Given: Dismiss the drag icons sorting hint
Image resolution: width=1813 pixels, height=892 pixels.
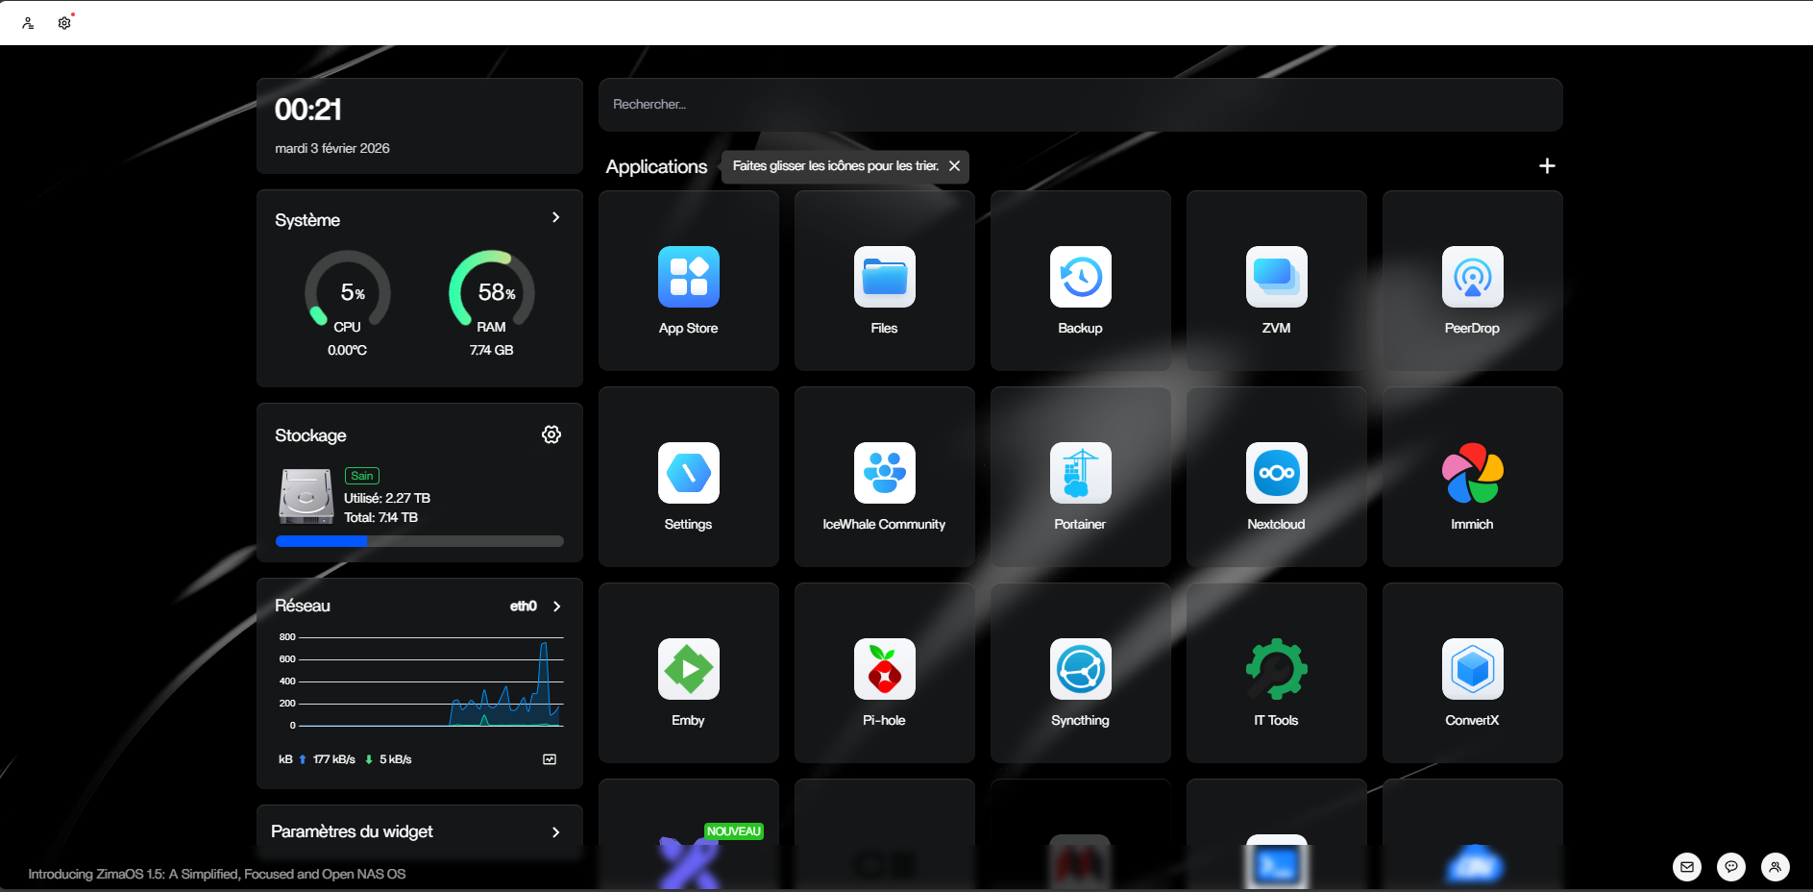Looking at the screenshot, I should 954,166.
